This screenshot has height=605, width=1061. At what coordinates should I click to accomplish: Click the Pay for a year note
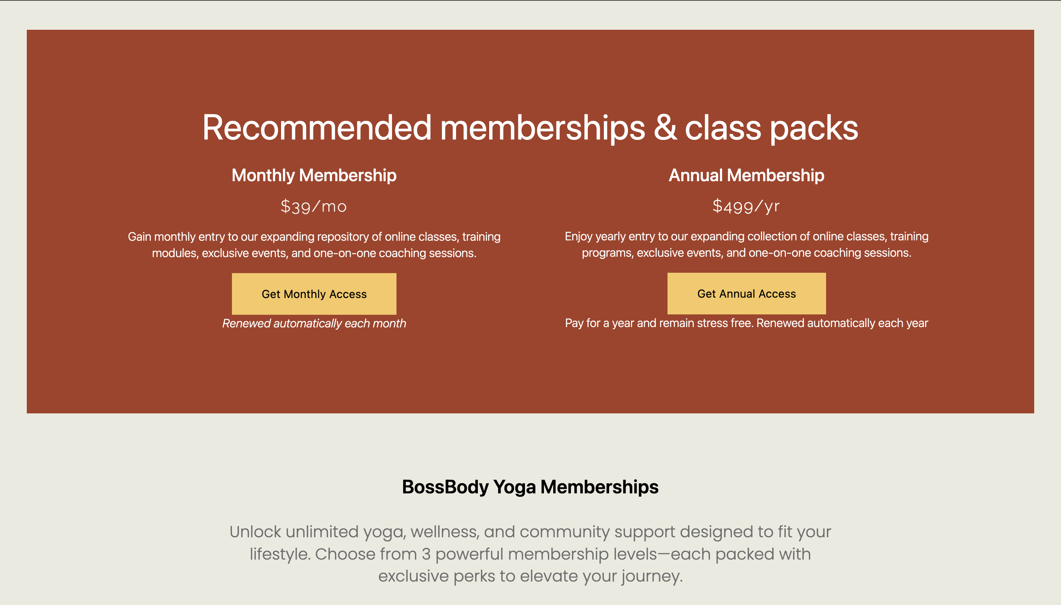pos(746,323)
